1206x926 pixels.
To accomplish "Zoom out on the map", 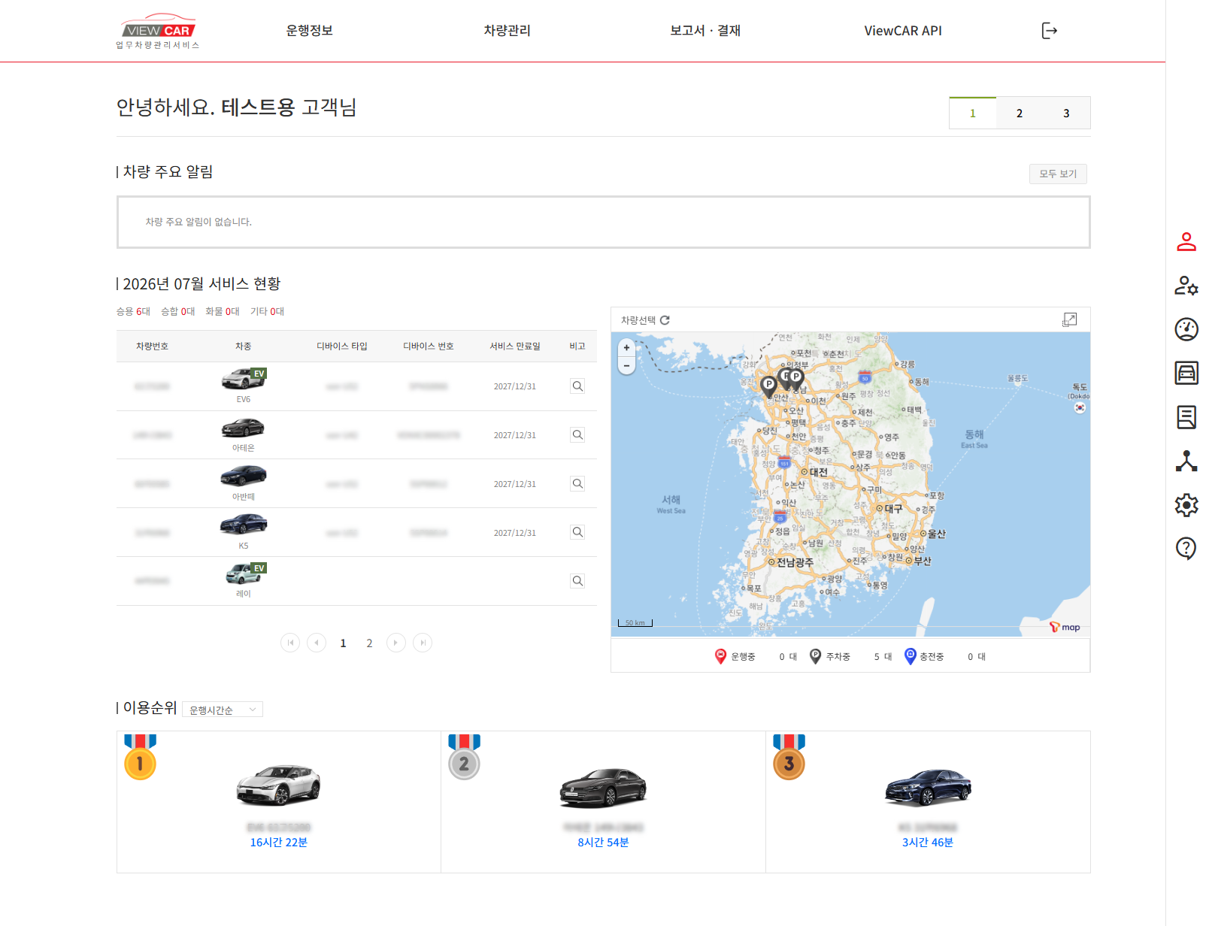I will click(x=626, y=365).
